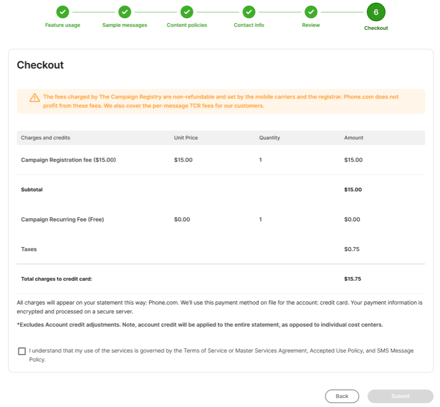Select the Sample messages step label
The image size is (440, 407).
[125, 25]
